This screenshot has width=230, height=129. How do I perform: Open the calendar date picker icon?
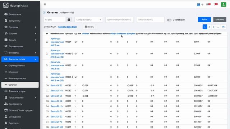(69, 20)
